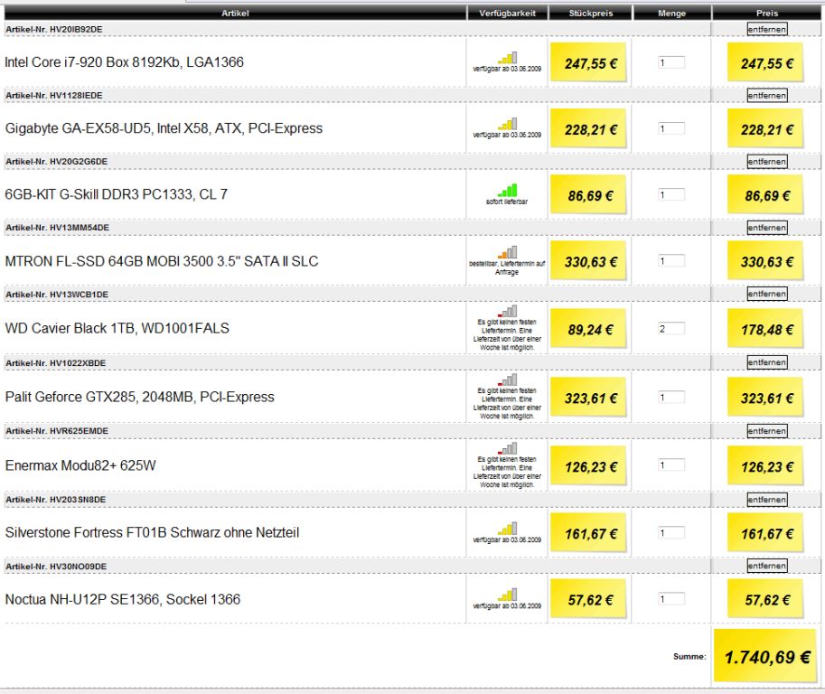Open 6GB-KIT G-Skill DDR3 PC1333 name
The height and width of the screenshot is (694, 825).
(x=117, y=194)
